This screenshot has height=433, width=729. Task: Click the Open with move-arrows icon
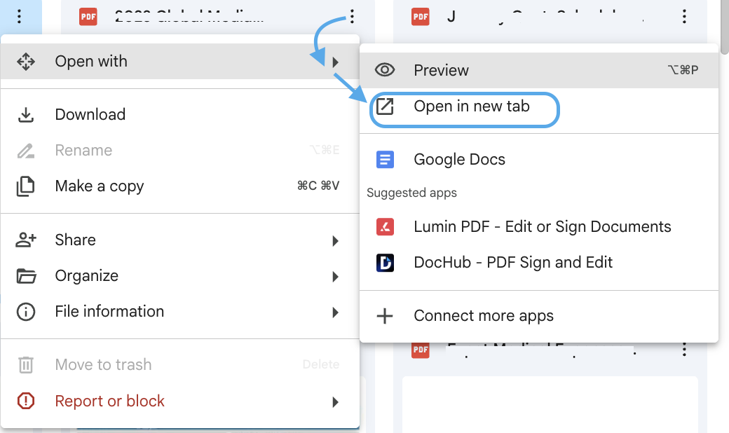click(x=25, y=62)
